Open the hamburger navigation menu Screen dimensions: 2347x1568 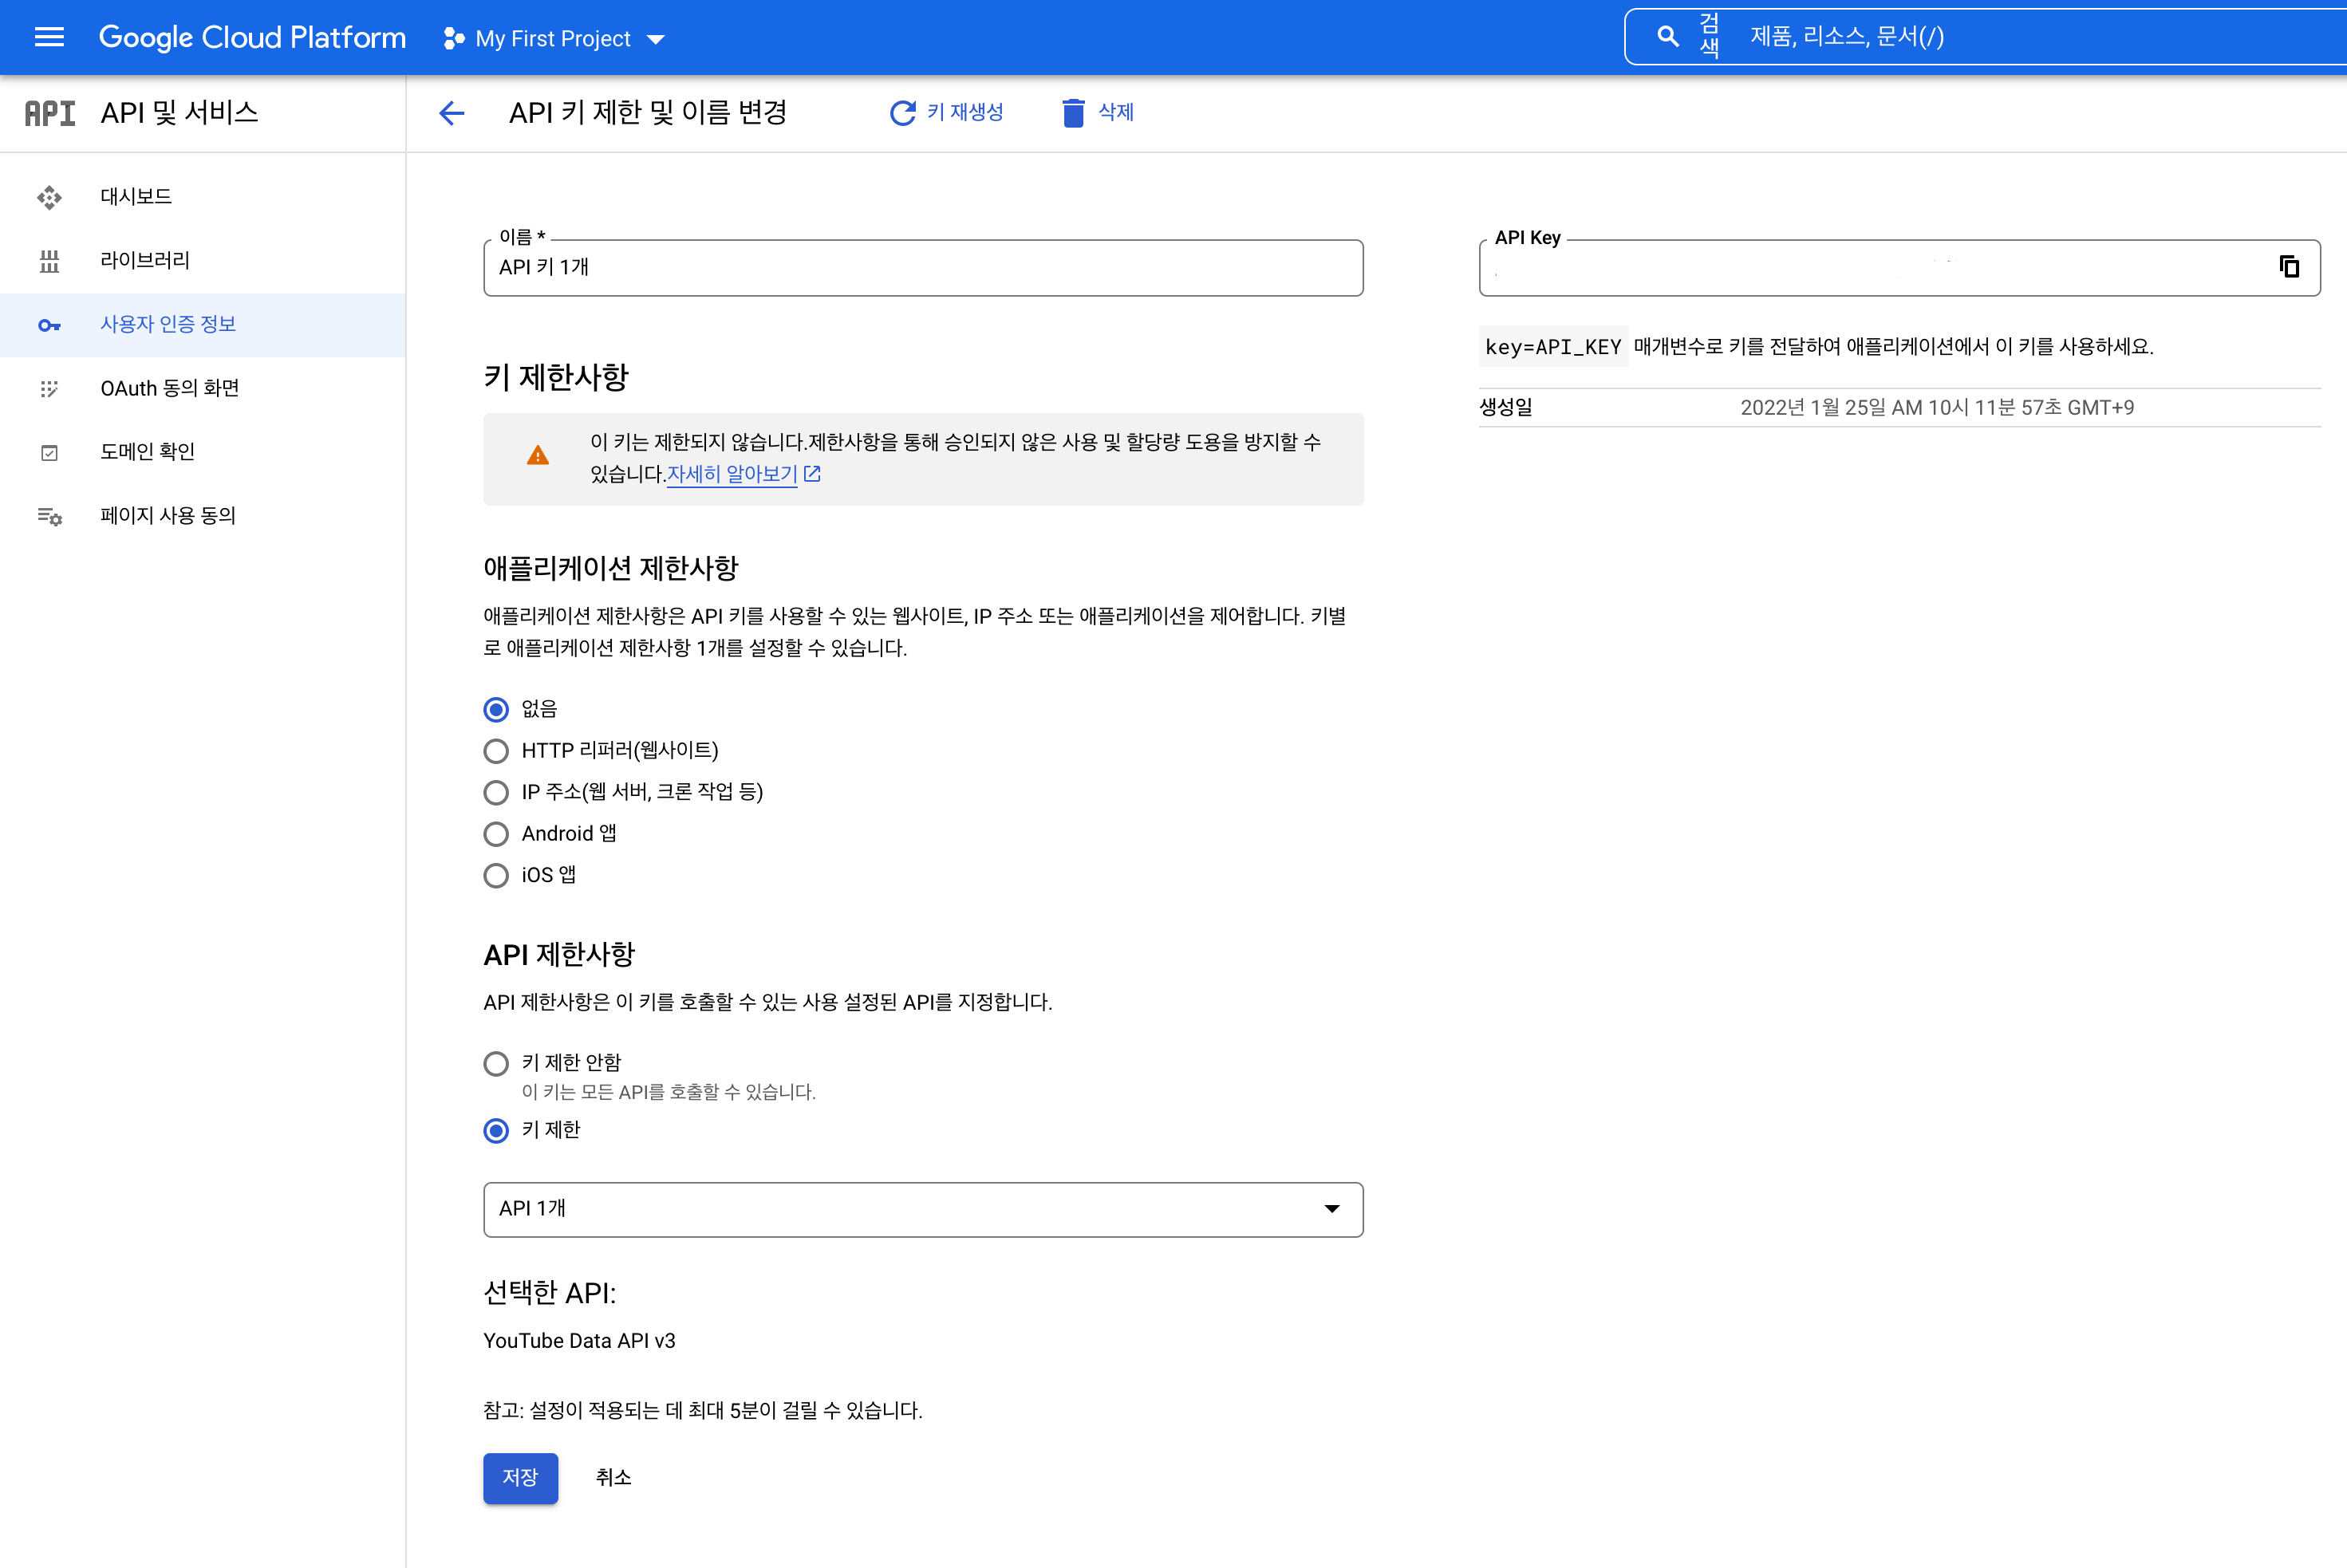[x=49, y=38]
